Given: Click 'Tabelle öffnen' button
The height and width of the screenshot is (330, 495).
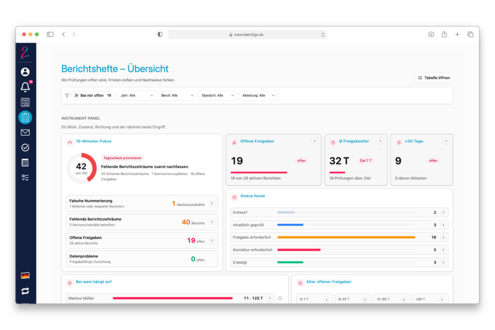Looking at the screenshot, I should (434, 78).
